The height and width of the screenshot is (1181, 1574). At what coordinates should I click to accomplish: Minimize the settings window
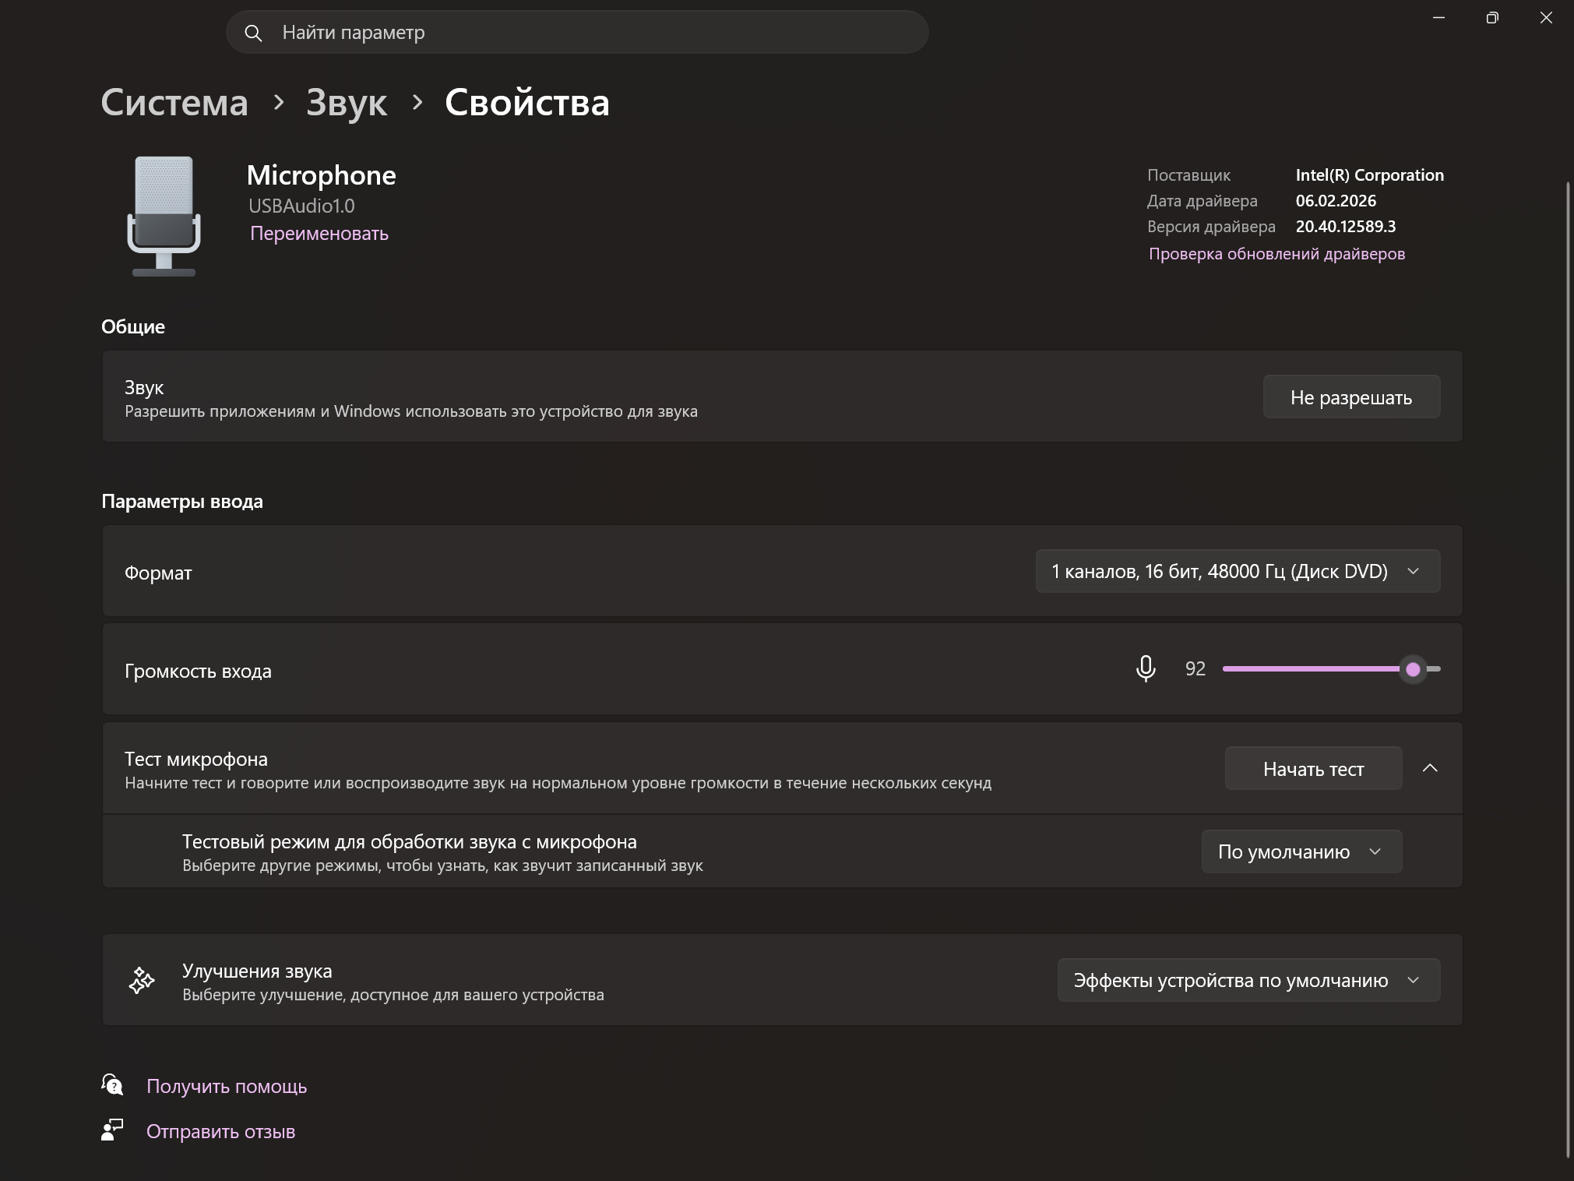pos(1438,18)
